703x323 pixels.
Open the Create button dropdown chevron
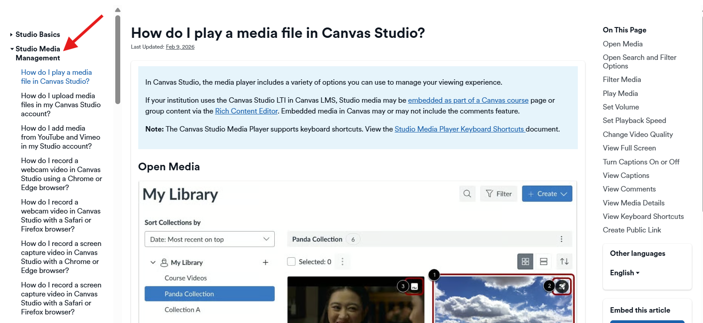[564, 194]
